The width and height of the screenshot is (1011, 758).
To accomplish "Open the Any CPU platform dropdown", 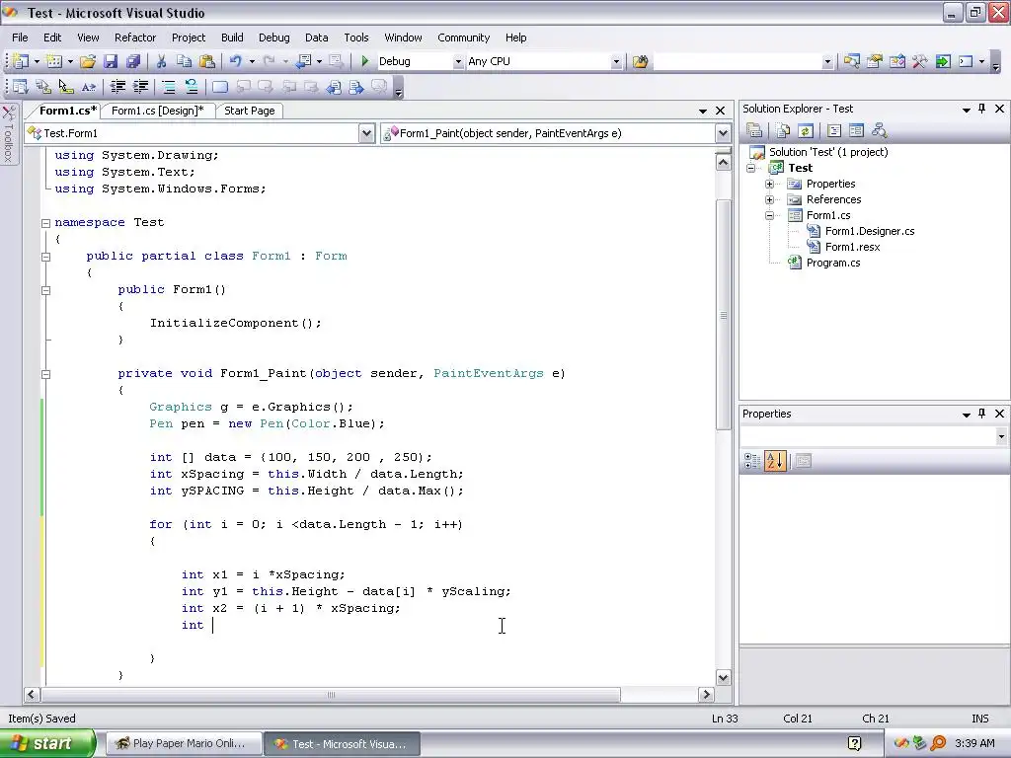I will pyautogui.click(x=616, y=61).
